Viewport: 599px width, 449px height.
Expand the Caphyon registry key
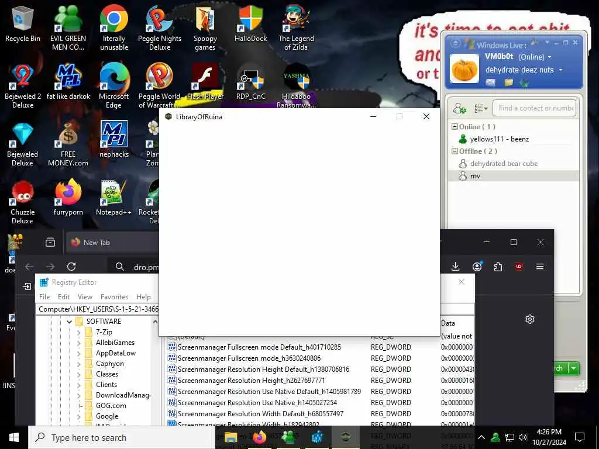(x=79, y=364)
